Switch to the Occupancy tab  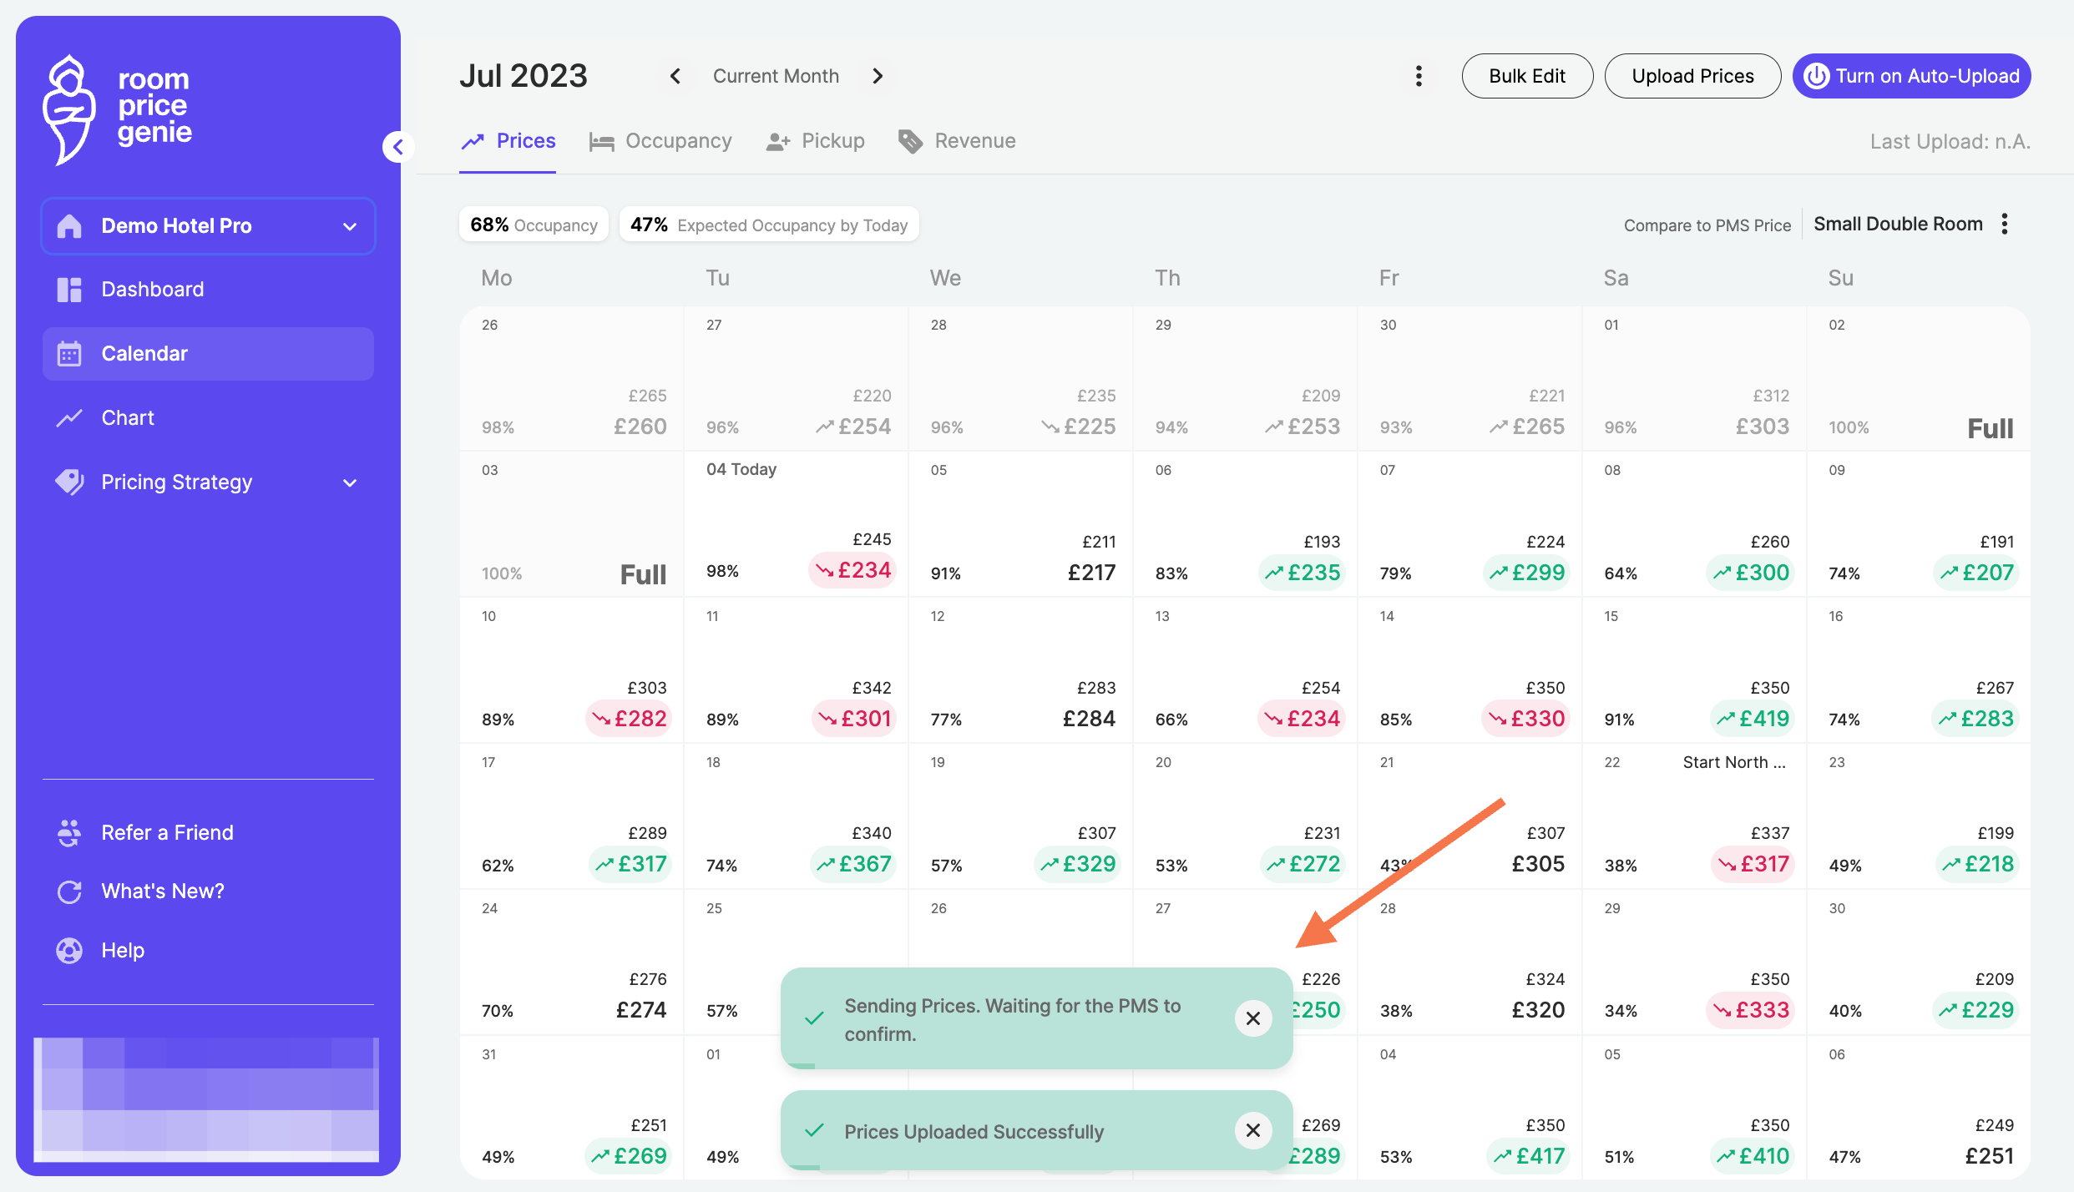click(x=660, y=141)
